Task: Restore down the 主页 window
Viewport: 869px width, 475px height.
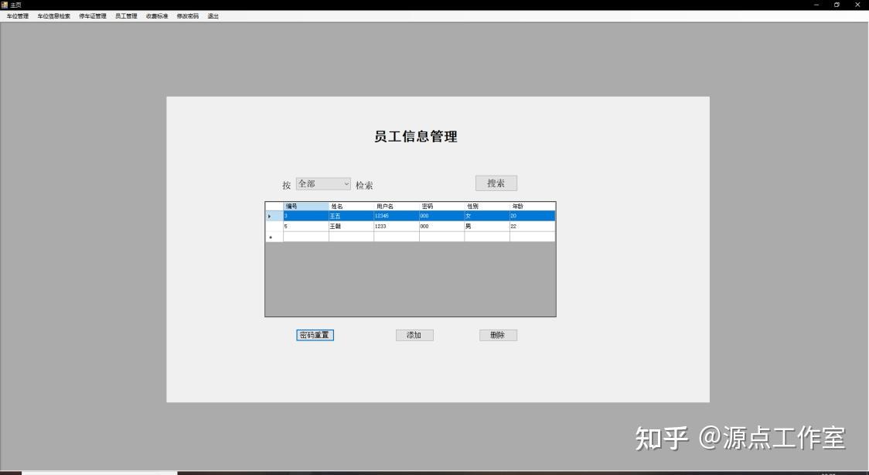Action: [x=837, y=5]
